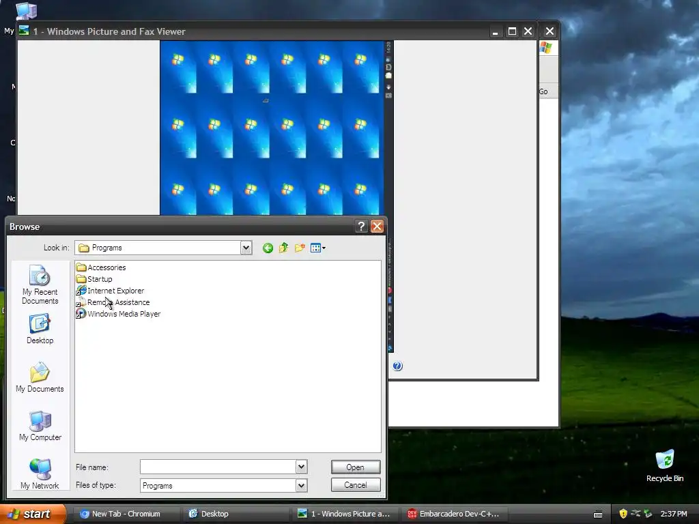Image resolution: width=699 pixels, height=524 pixels.
Task: Switch to New Tab - Chromium taskbar button
Action: 126,514
